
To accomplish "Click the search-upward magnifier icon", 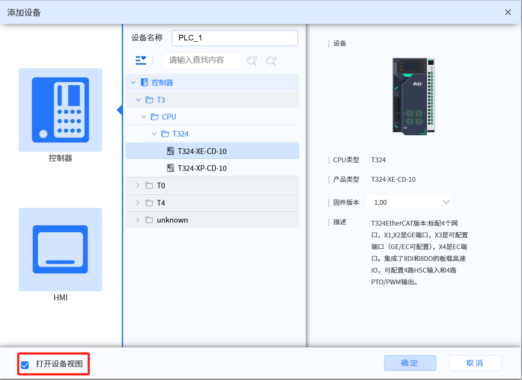I will (x=252, y=60).
